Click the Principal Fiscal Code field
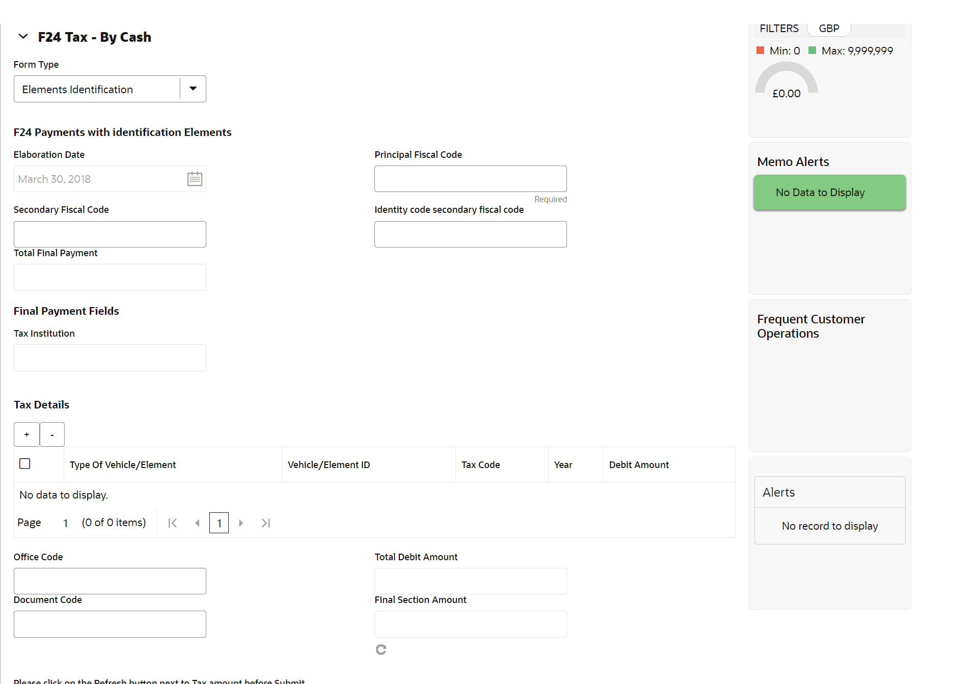Viewport: 976px width, 684px height. pos(470,179)
